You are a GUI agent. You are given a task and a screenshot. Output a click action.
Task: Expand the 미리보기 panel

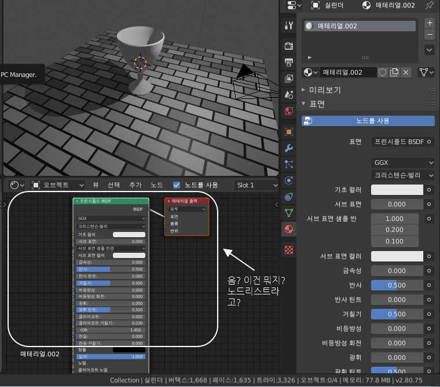(303, 90)
